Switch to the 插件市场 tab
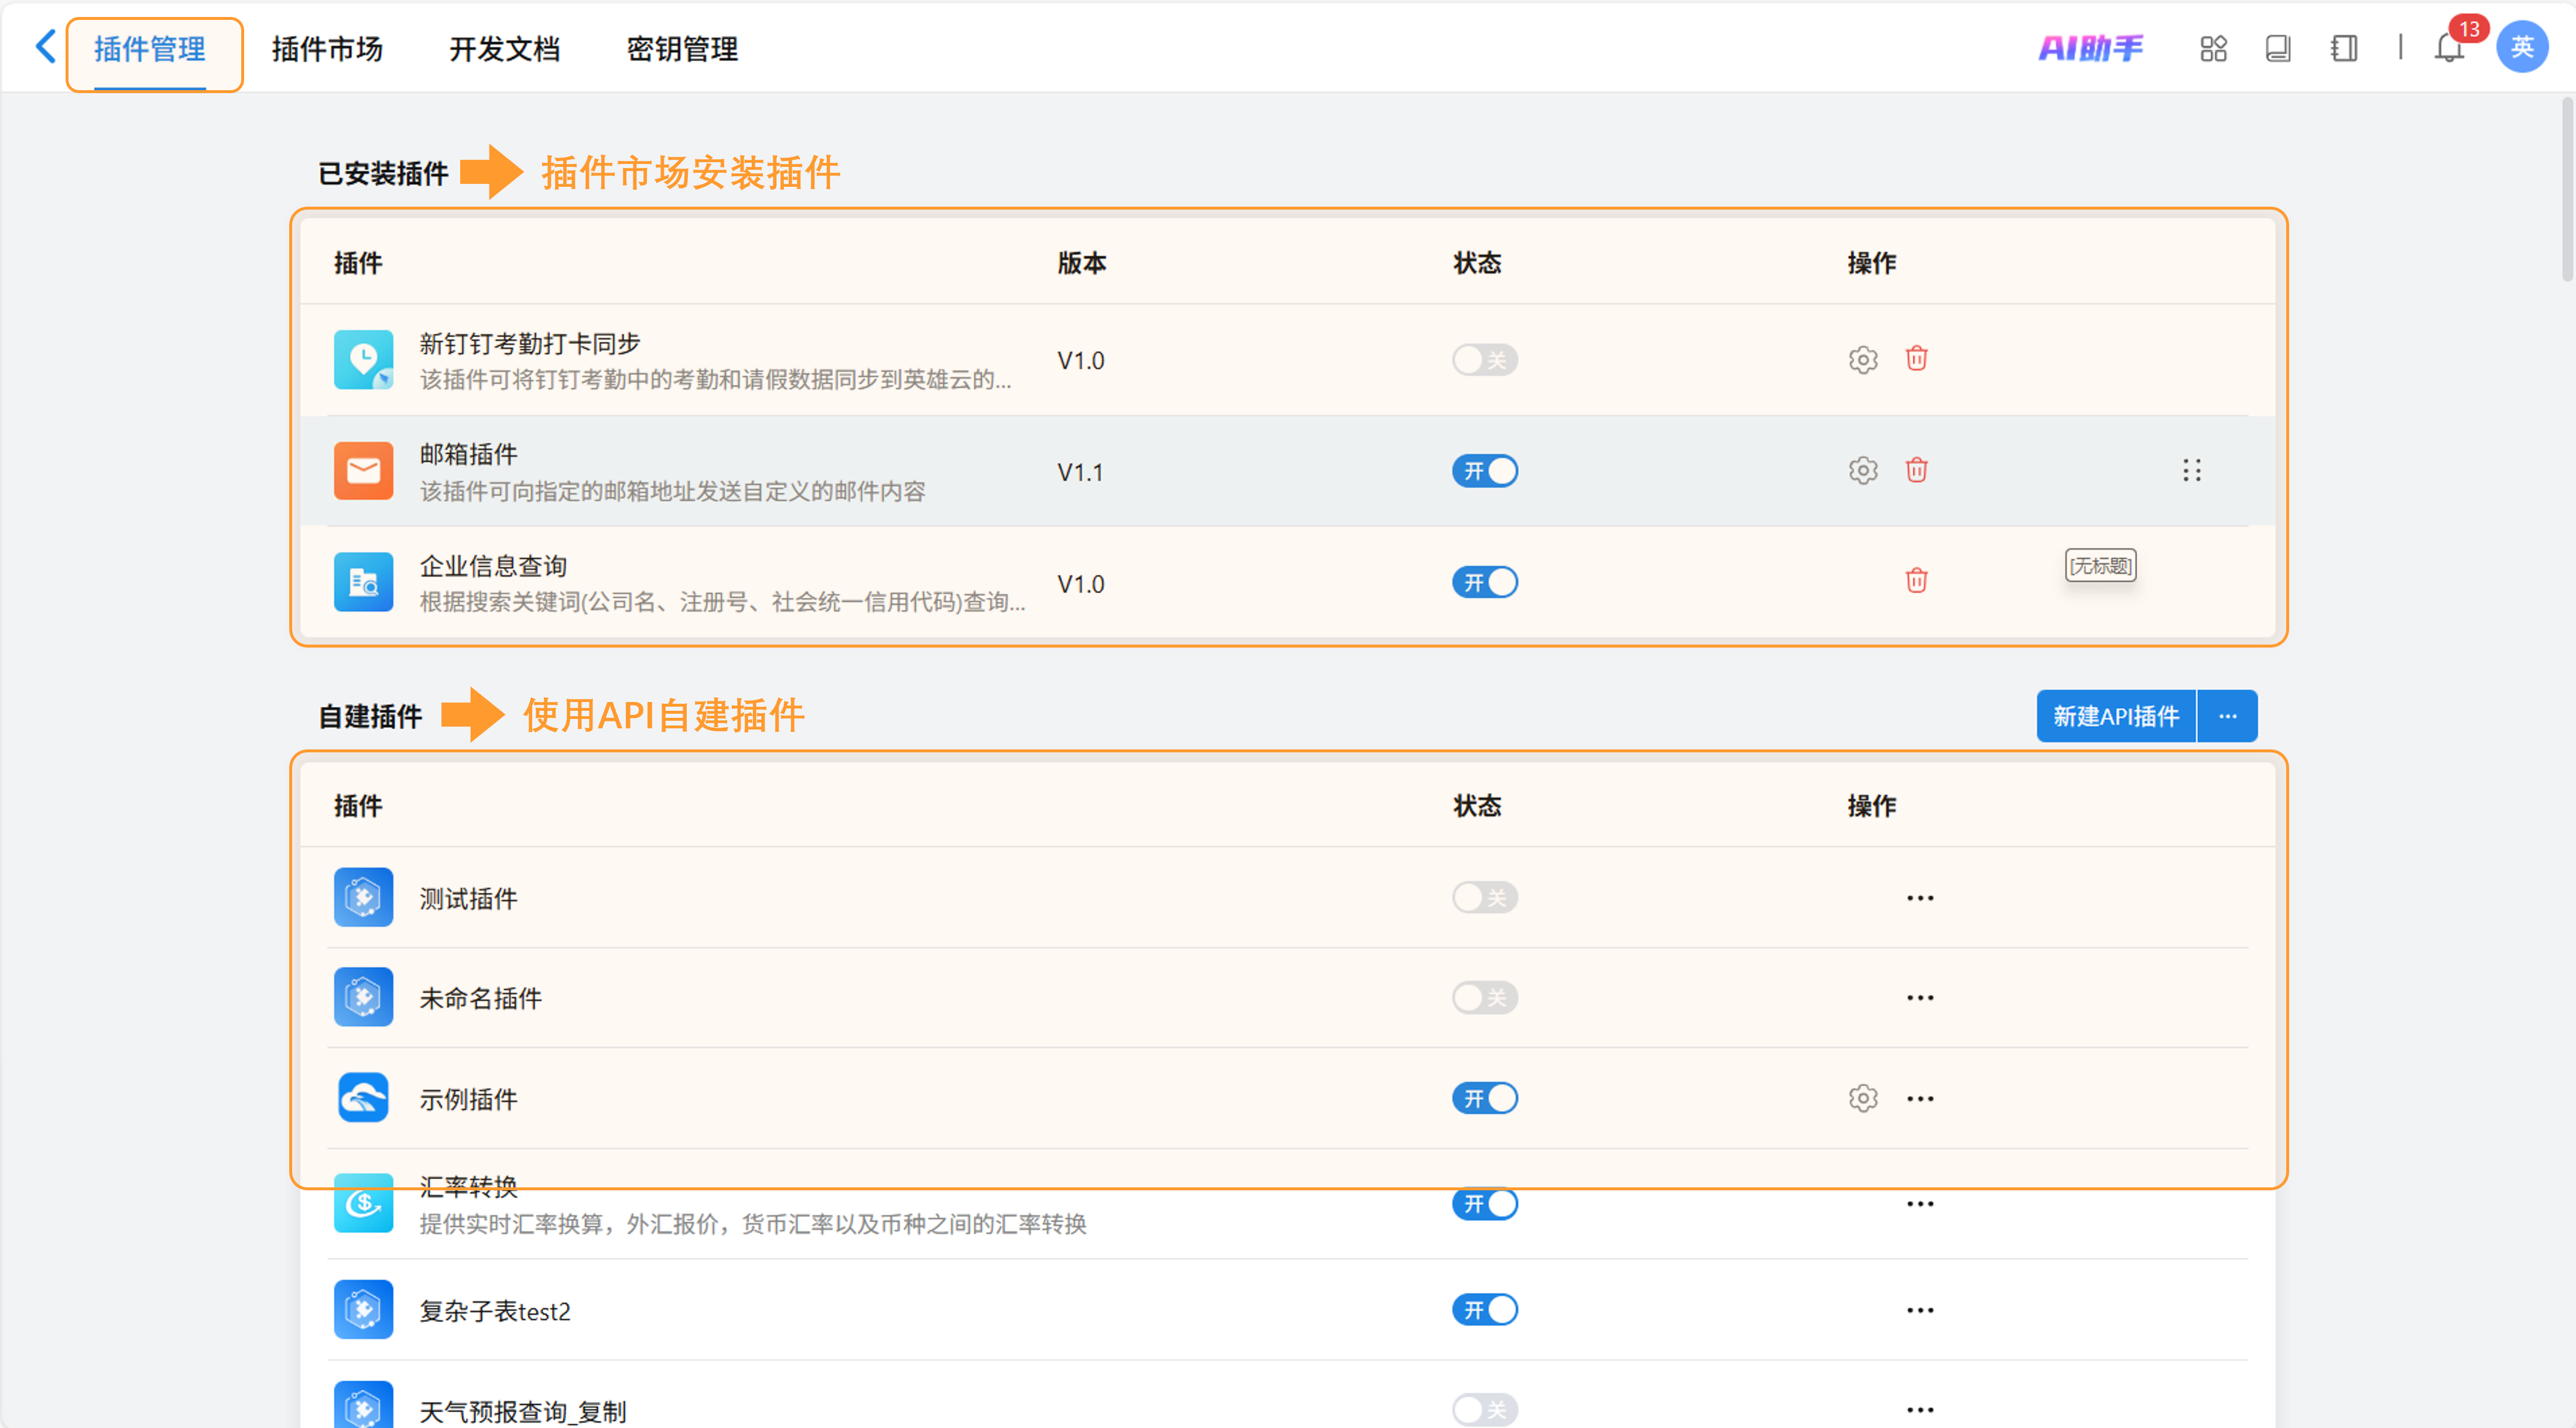Image resolution: width=2576 pixels, height=1428 pixels. 327,49
